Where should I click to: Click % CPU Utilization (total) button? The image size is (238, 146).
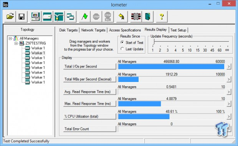point(90,116)
